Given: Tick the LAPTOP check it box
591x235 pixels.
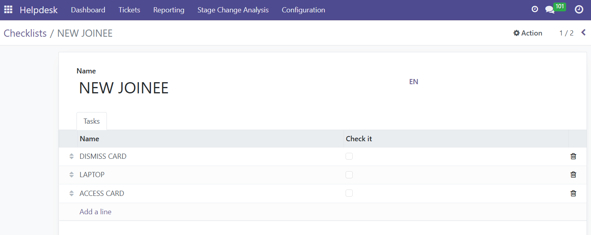Looking at the screenshot, I should 349,175.
